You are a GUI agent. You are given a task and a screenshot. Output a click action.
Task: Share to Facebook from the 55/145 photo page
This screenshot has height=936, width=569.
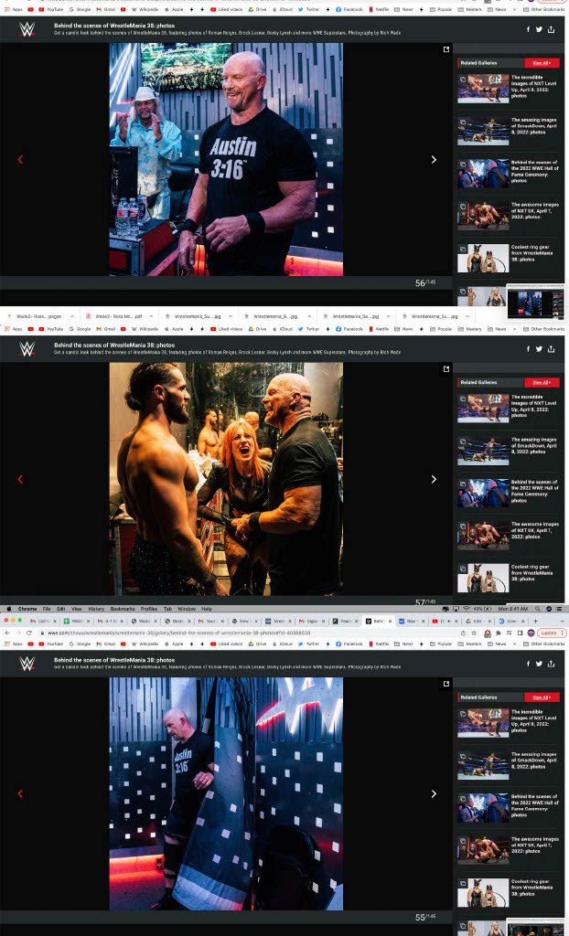point(528,664)
